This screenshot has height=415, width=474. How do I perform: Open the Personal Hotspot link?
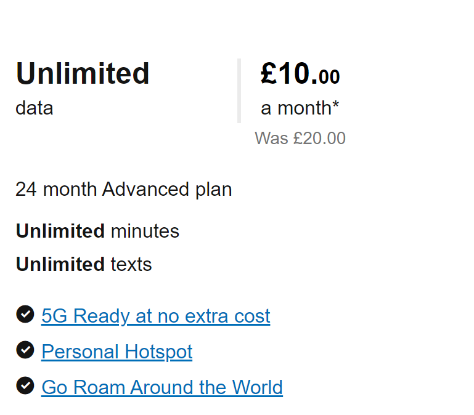(117, 352)
